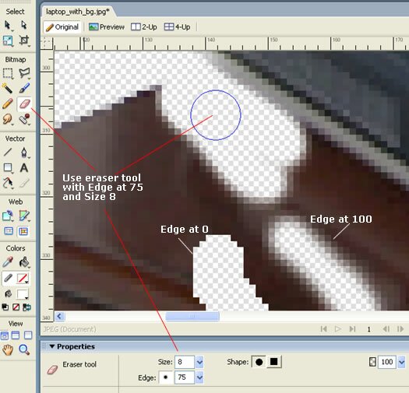Pick the Crop tool

click(23, 40)
